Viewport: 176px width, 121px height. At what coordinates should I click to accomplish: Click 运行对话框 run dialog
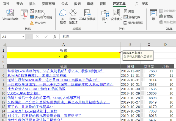(133, 23)
